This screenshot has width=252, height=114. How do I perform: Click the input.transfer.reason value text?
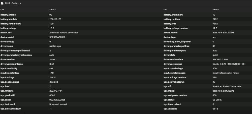pos(226,73)
